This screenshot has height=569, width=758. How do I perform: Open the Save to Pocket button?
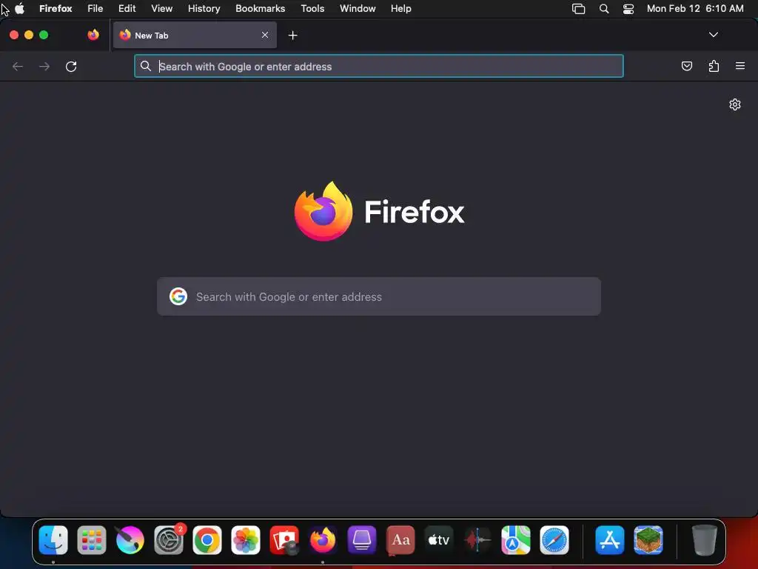[686, 66]
